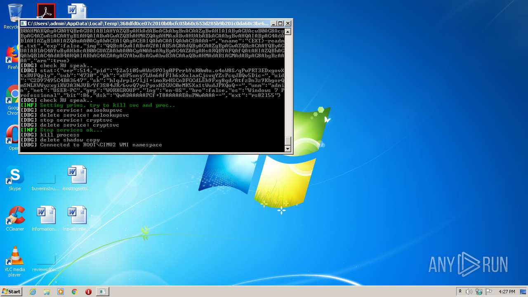Open Windows Media Player from the taskbar
528x297 pixels.
pos(61,292)
